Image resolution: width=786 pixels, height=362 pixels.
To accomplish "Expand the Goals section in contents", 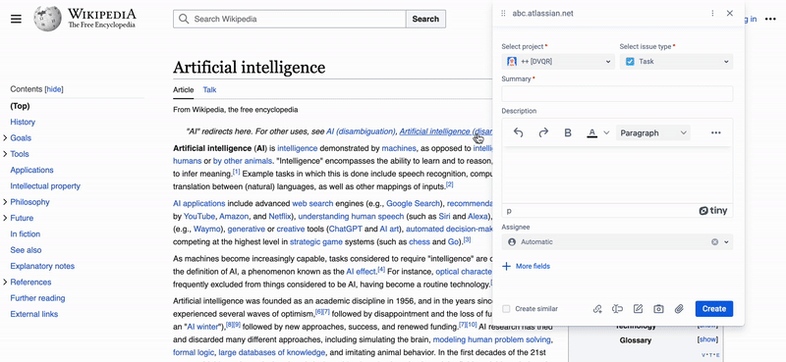I will click(x=5, y=138).
